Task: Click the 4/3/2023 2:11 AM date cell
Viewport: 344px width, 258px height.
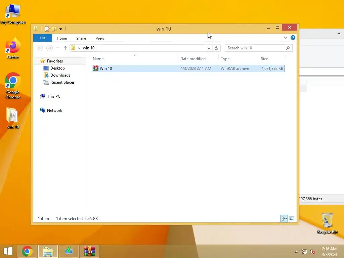Action: [x=196, y=69]
